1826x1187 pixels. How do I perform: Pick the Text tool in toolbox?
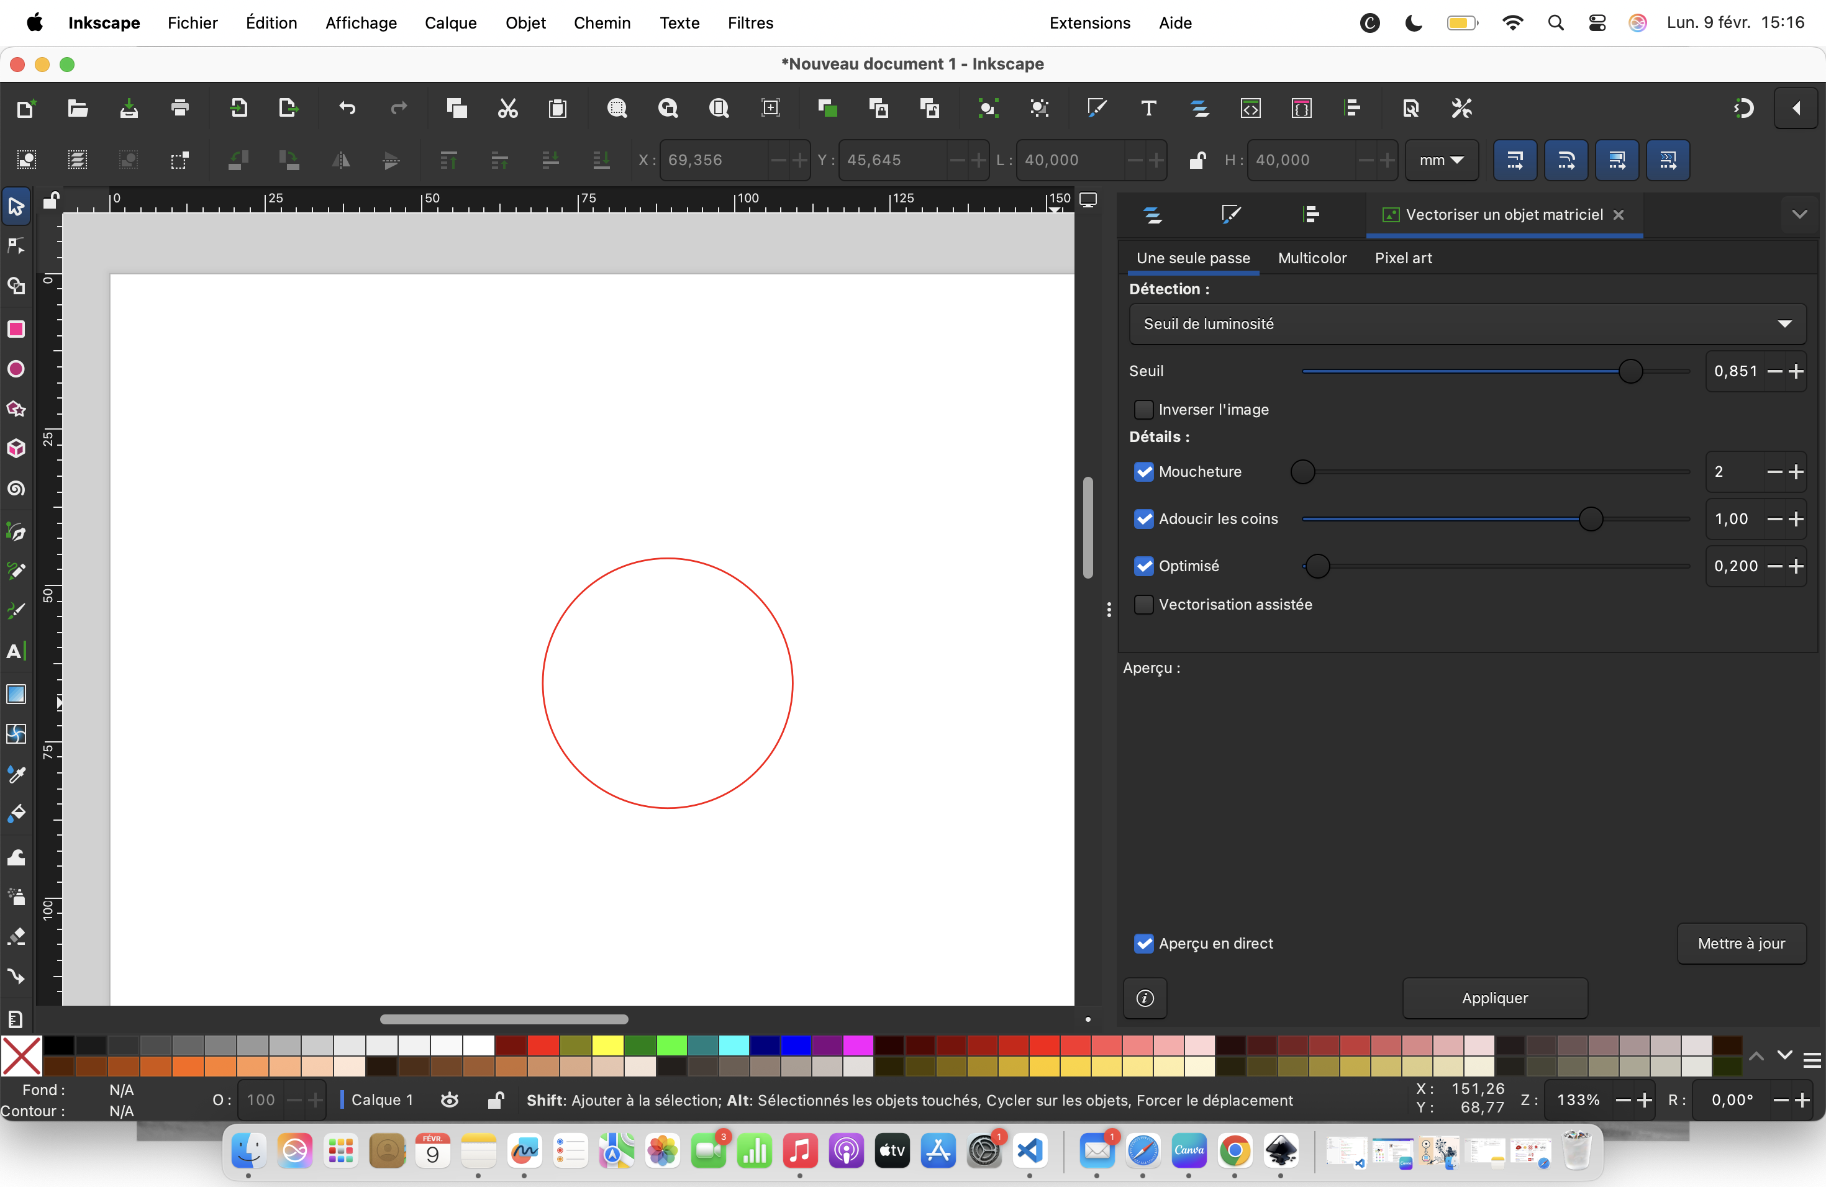(x=16, y=652)
